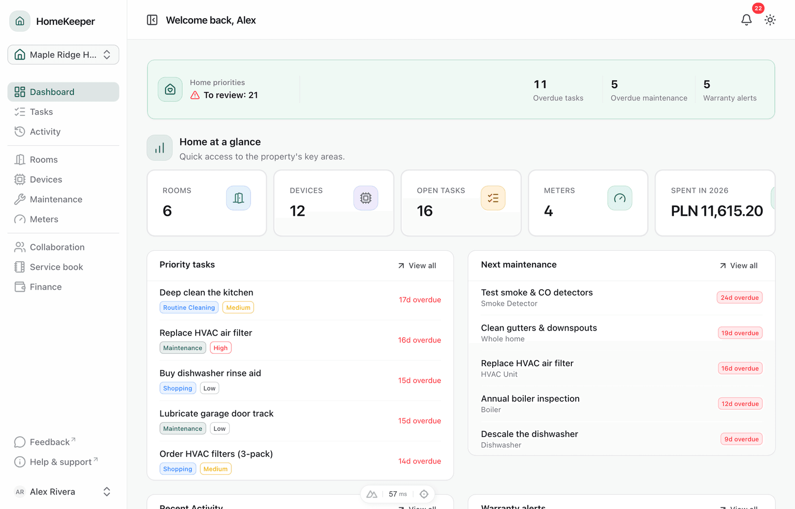This screenshot has height=509, width=795.
Task: Click the 5 Warranty alerts stat
Action: [x=730, y=90]
